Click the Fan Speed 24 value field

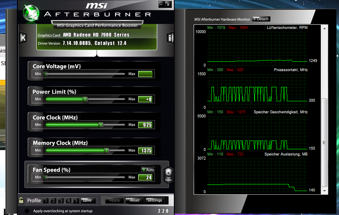coord(145,177)
